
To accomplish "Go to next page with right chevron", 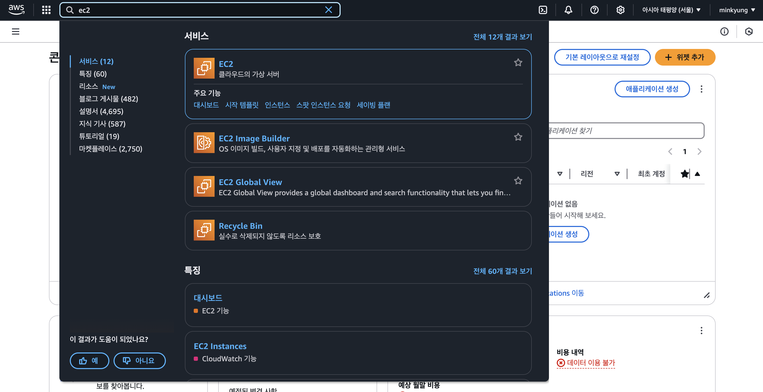I will coord(699,151).
